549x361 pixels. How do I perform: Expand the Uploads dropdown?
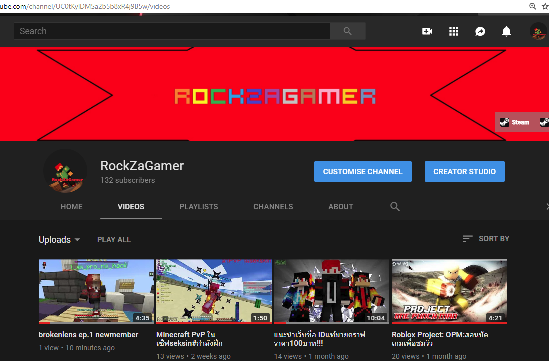coord(59,240)
